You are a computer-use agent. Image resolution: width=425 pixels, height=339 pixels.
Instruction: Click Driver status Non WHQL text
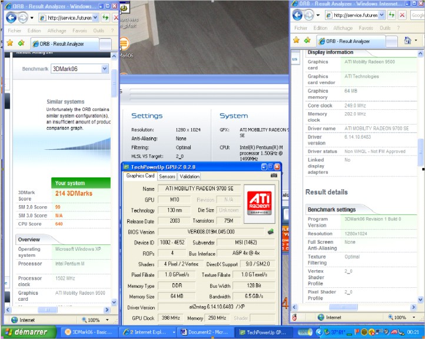(375, 151)
